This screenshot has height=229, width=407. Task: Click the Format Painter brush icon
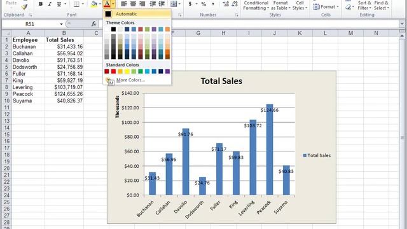pos(24,7)
